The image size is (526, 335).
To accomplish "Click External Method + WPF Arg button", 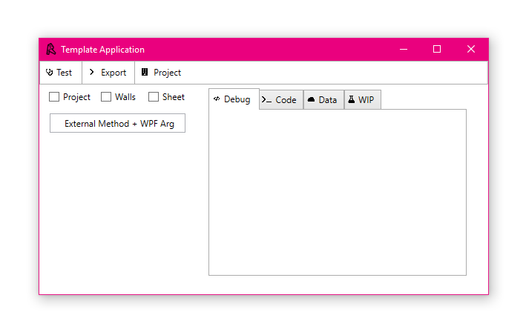I will click(117, 123).
